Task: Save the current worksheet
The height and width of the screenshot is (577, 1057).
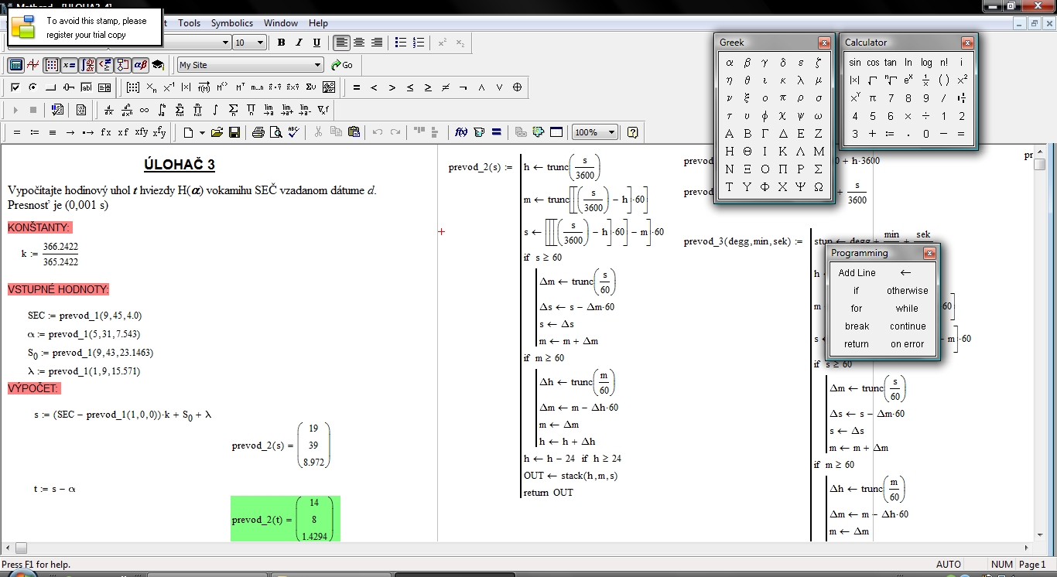Action: 234,132
